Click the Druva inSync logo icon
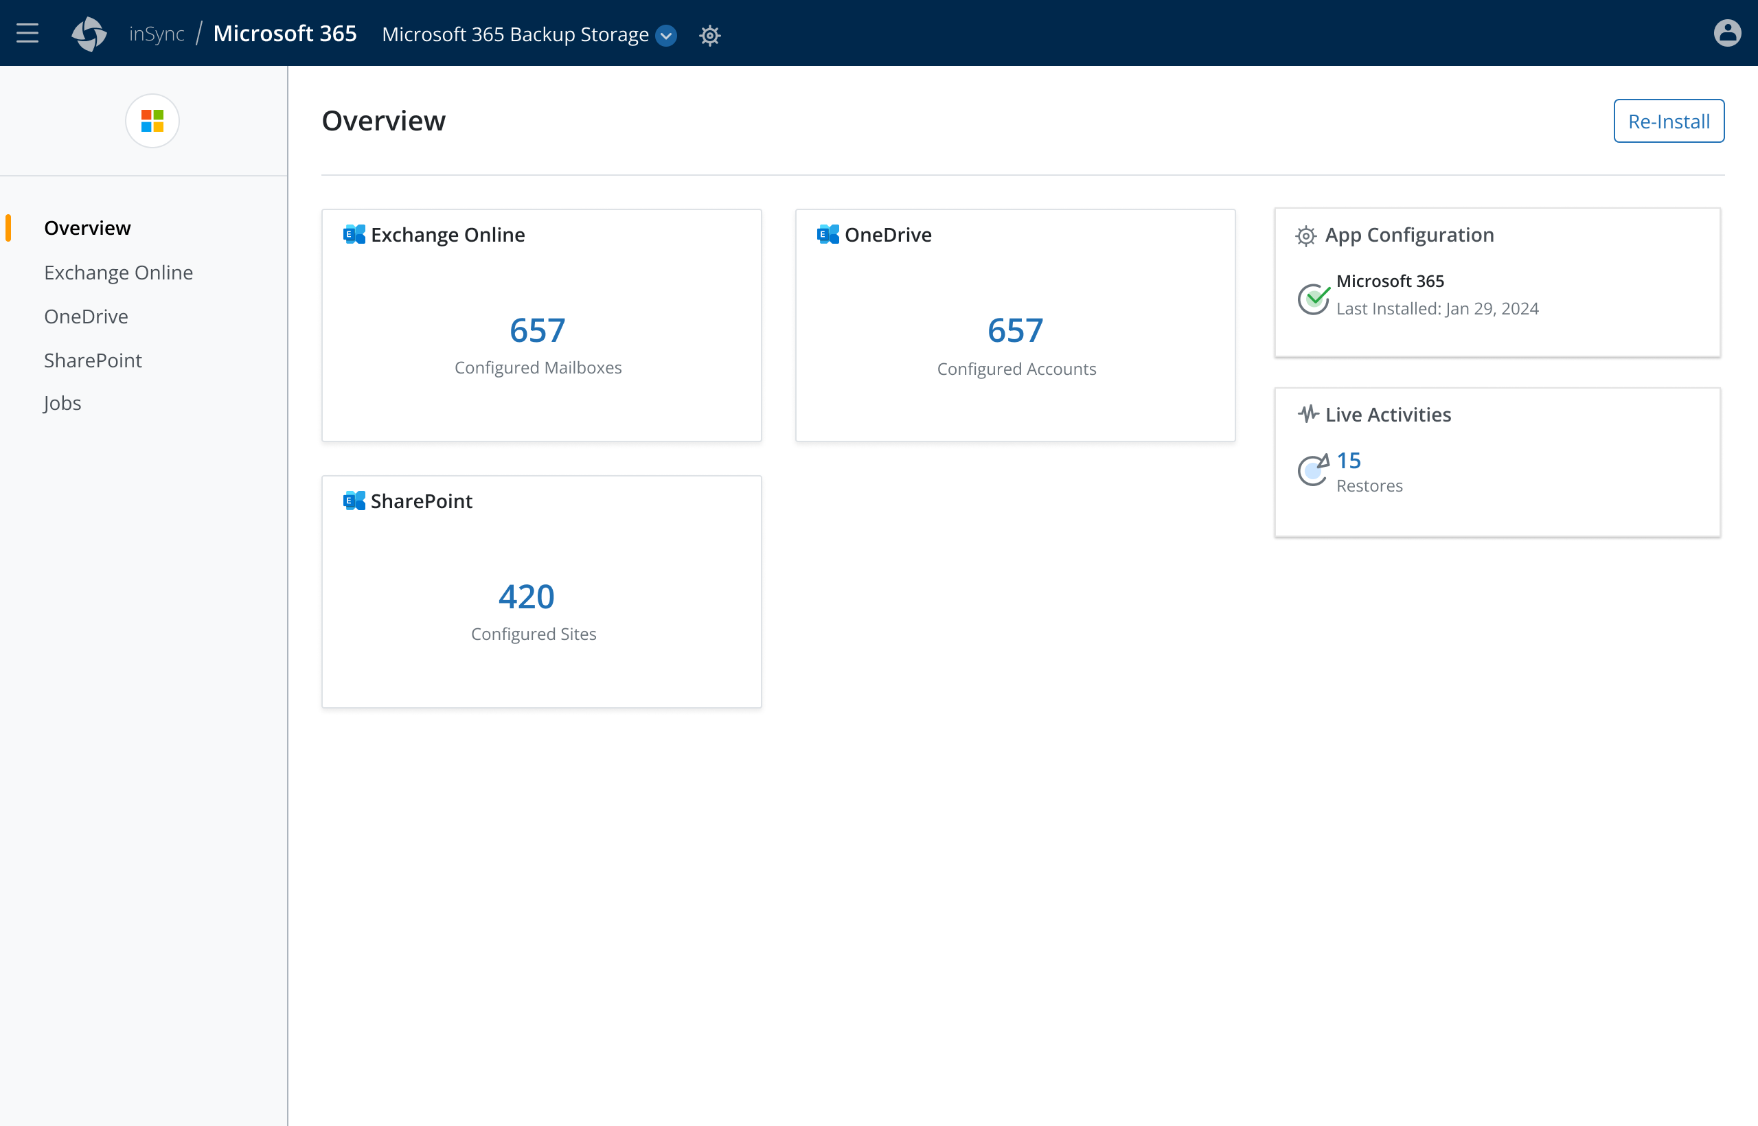Screen dimensions: 1758x1126 pyautogui.click(x=89, y=34)
